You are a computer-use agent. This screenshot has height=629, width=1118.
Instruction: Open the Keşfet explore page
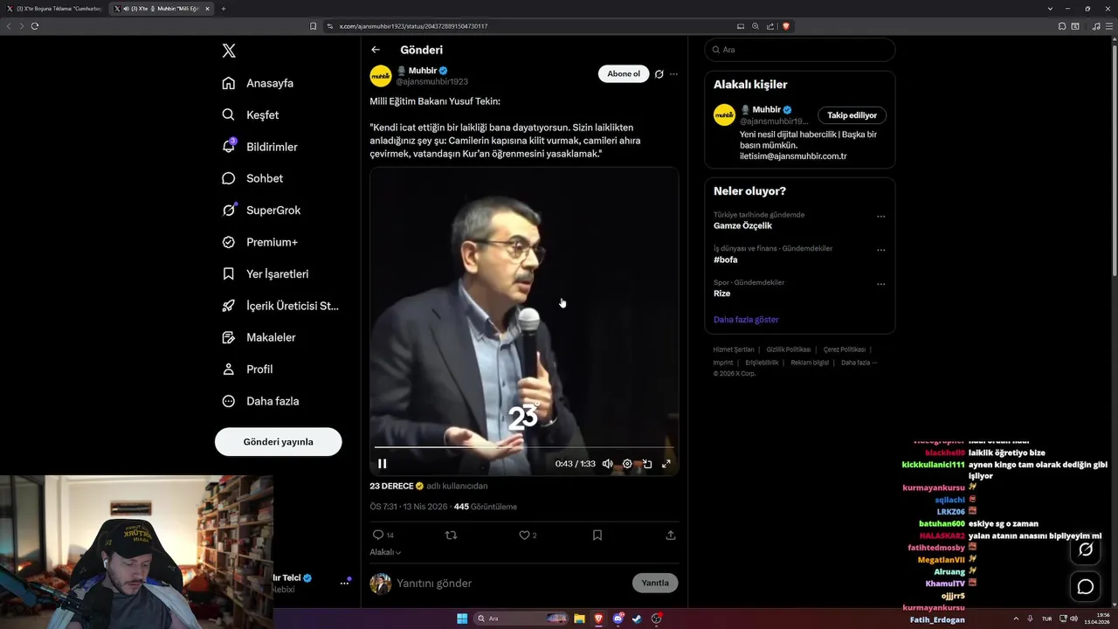pyautogui.click(x=251, y=114)
